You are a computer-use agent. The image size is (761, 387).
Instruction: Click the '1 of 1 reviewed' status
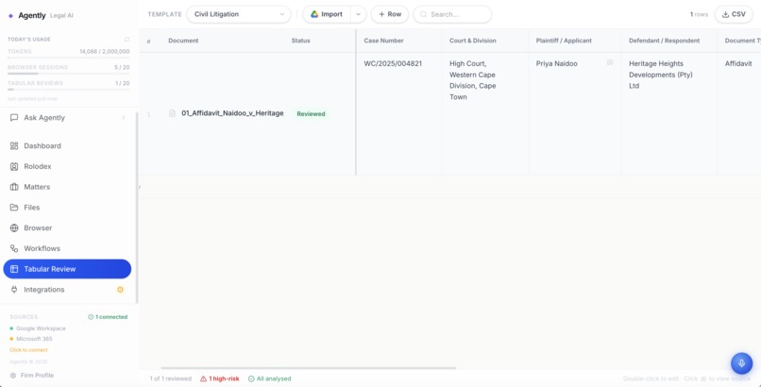coord(170,379)
